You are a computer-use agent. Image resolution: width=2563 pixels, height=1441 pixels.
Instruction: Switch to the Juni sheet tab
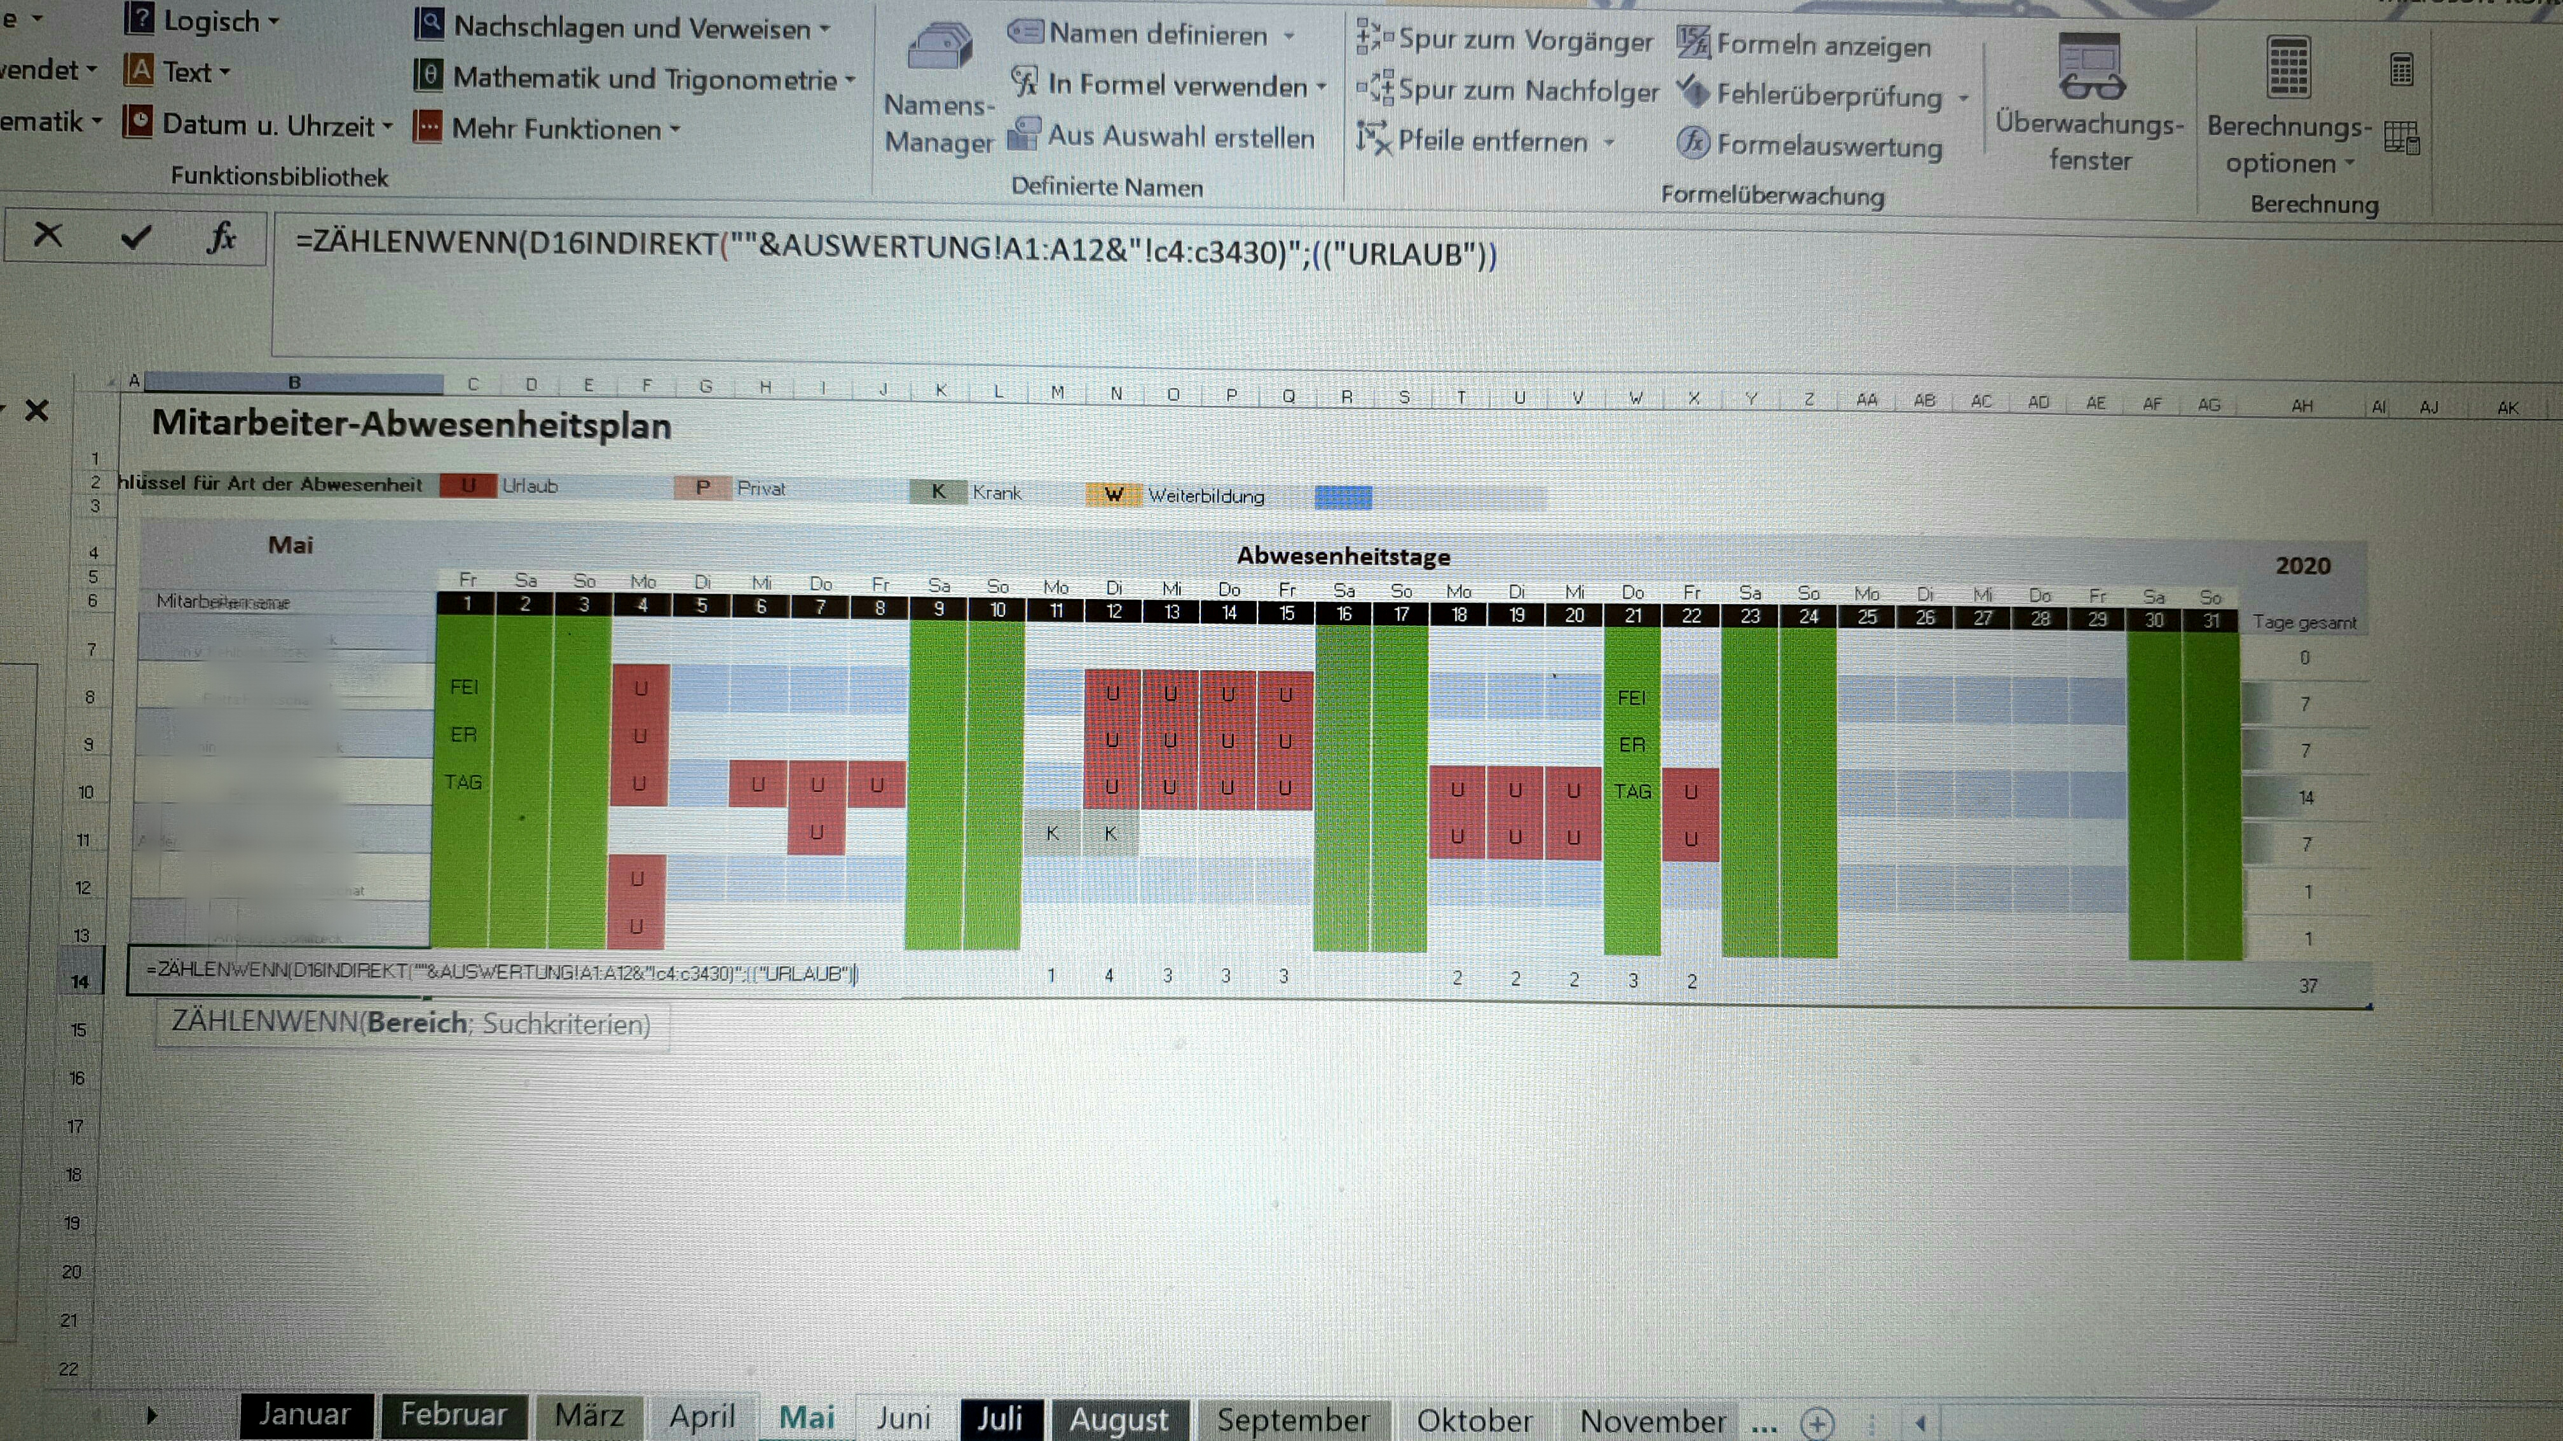click(903, 1417)
